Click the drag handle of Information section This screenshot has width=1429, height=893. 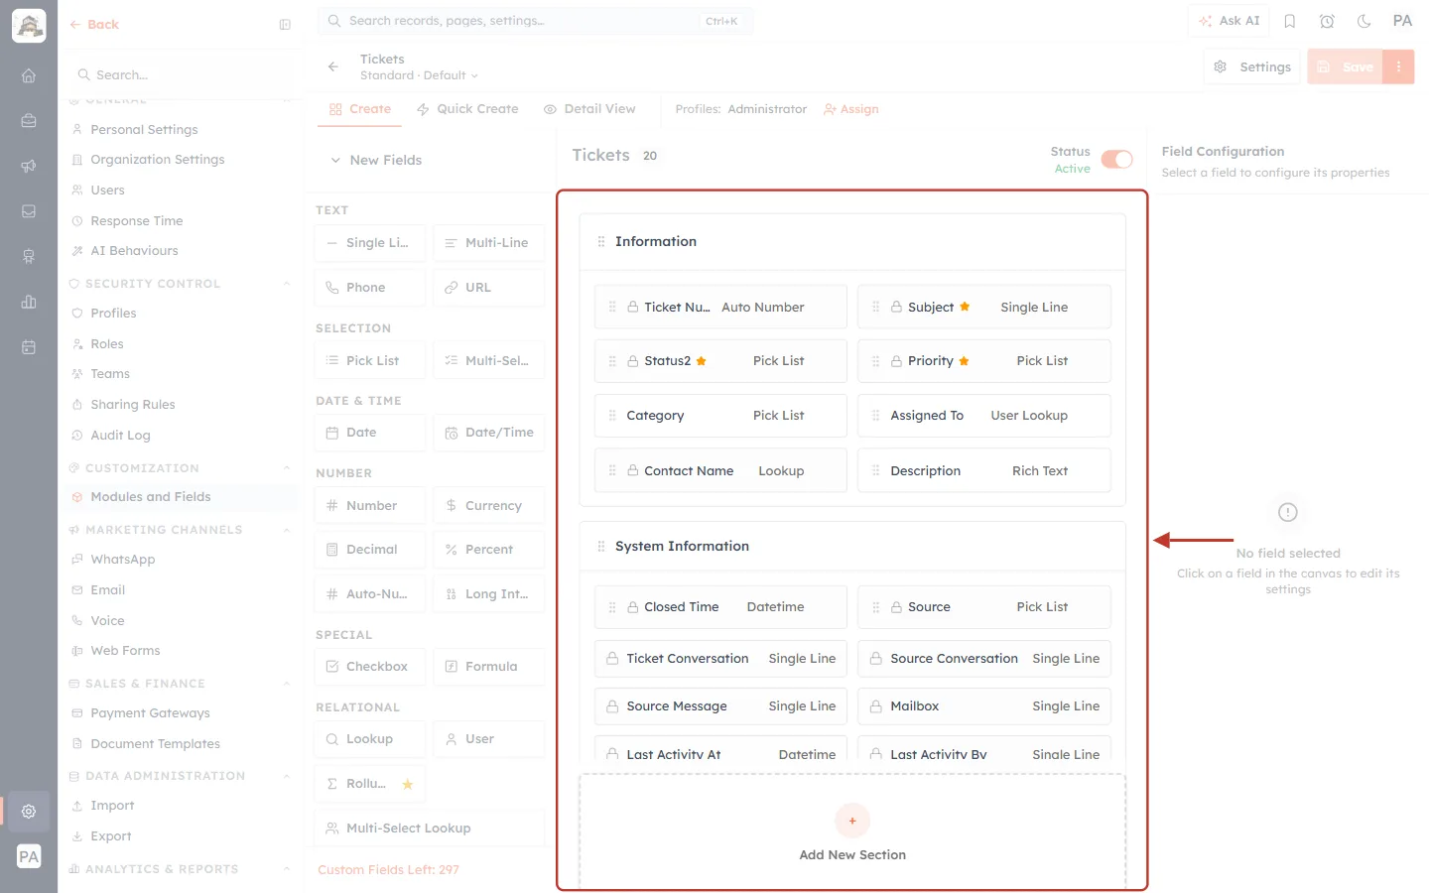(600, 241)
